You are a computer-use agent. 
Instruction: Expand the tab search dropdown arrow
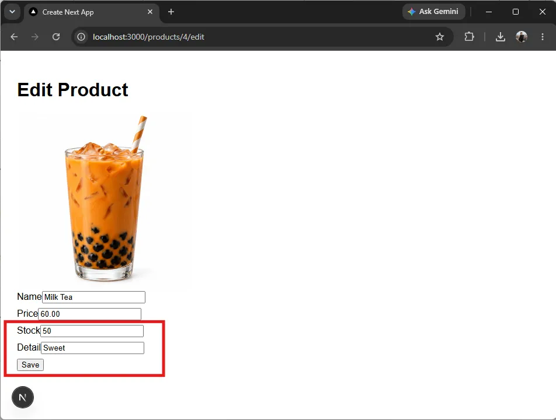point(12,12)
